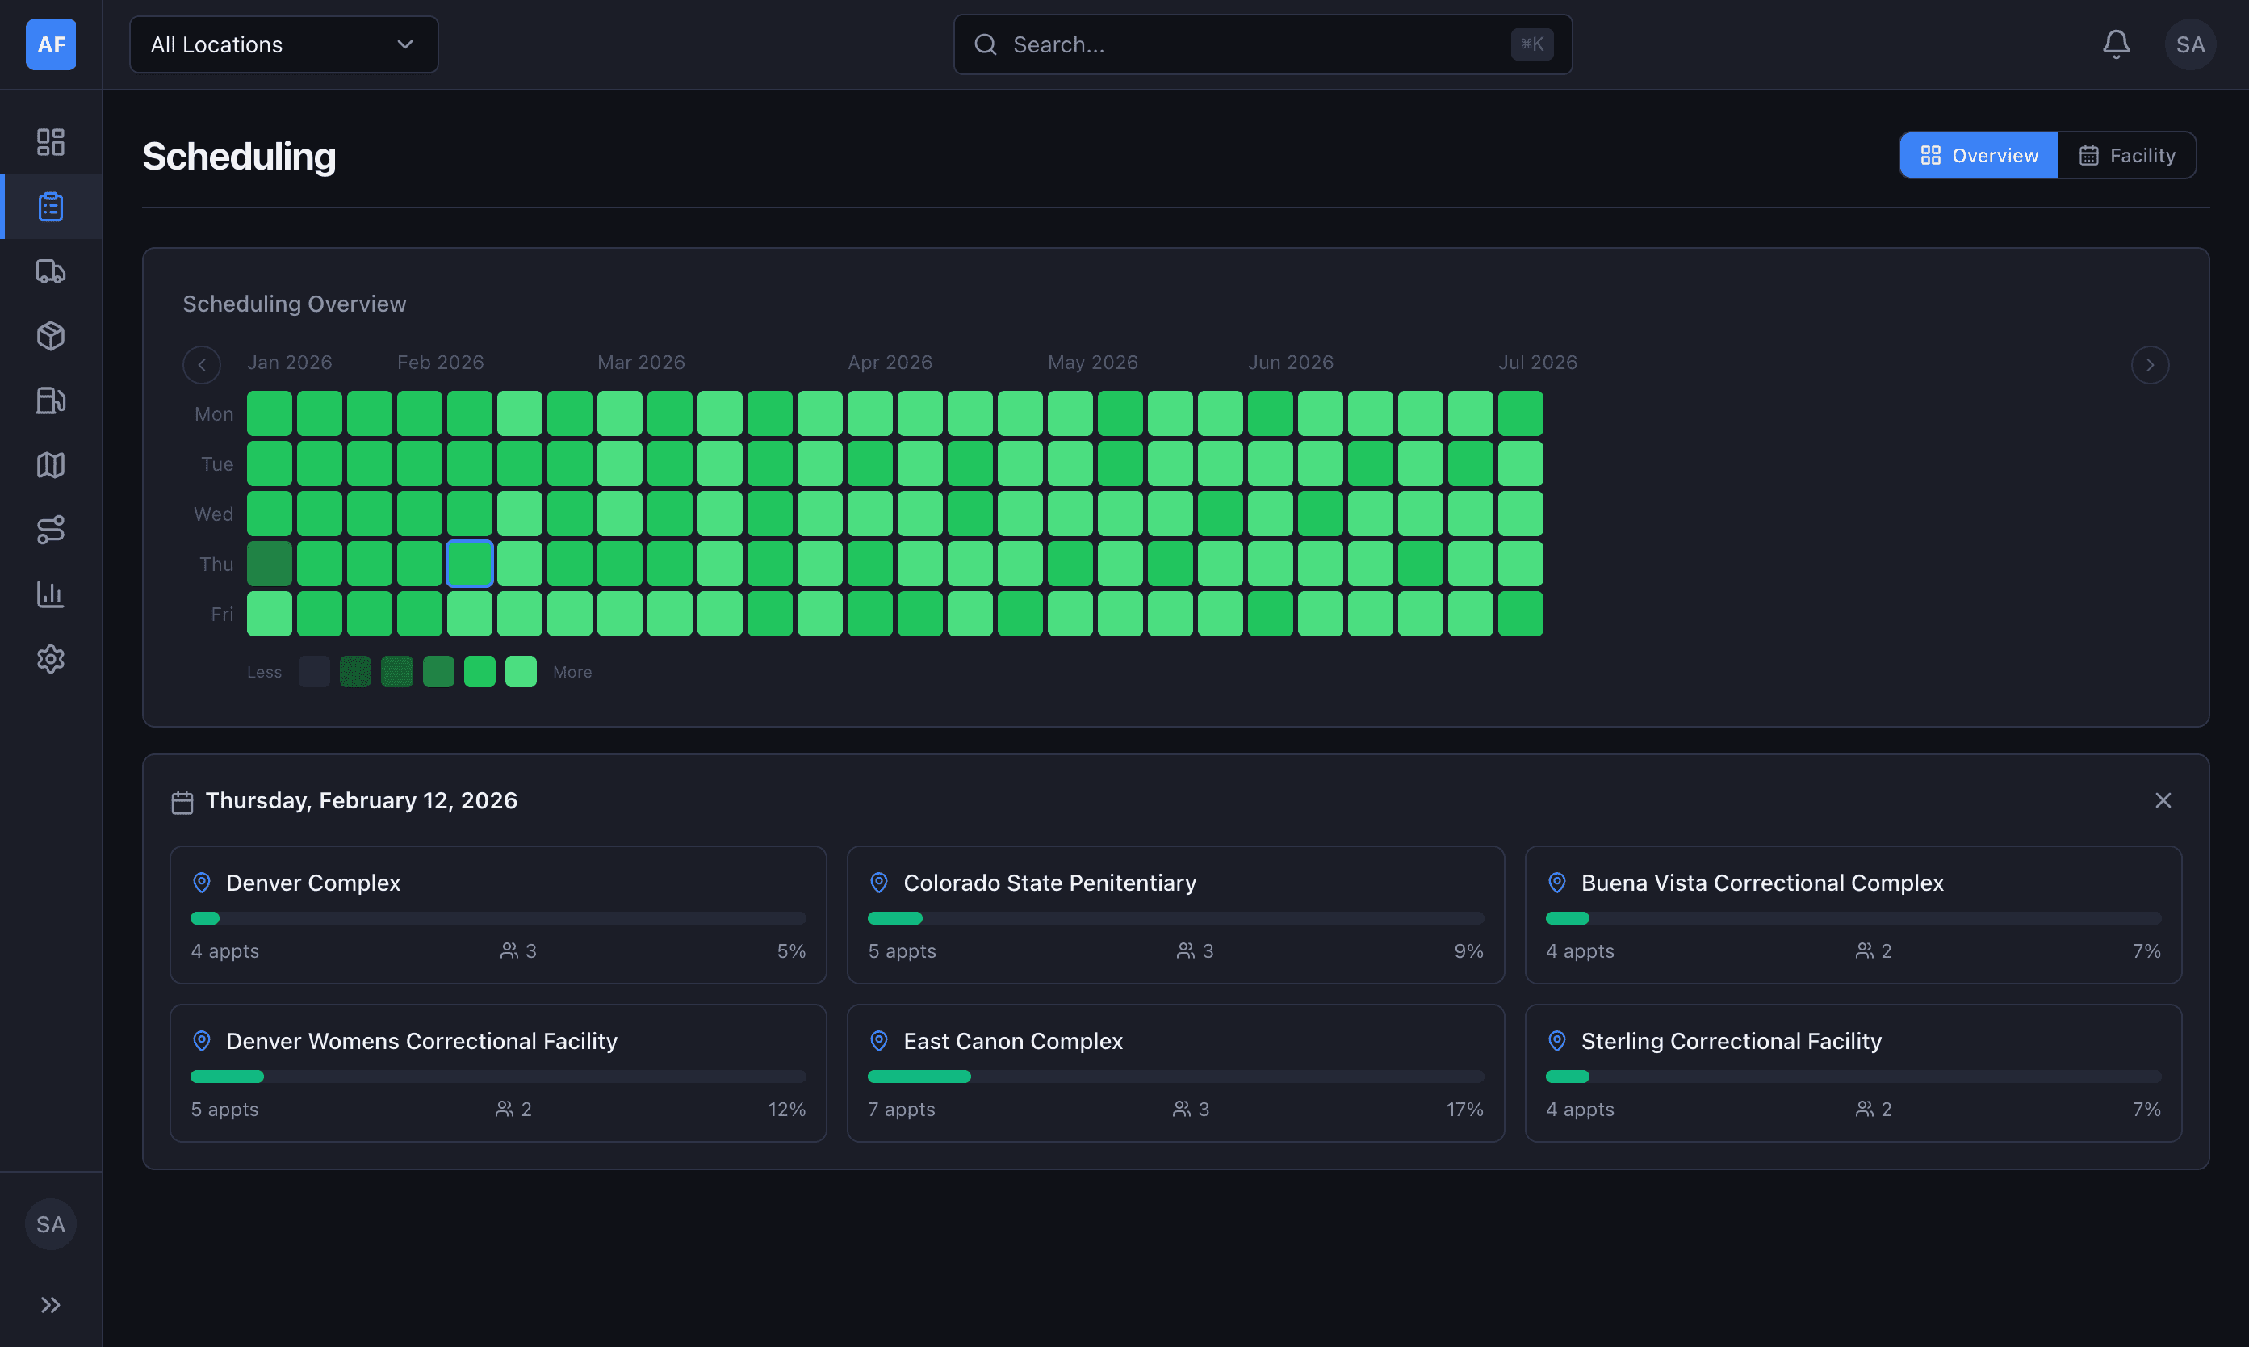Open the East Canon Complex card
Screen dimensions: 2249x1347
(x=1175, y=1073)
